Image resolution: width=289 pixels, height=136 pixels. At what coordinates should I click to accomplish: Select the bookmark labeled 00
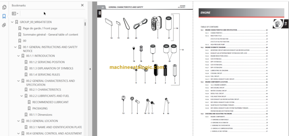tap(24, 41)
